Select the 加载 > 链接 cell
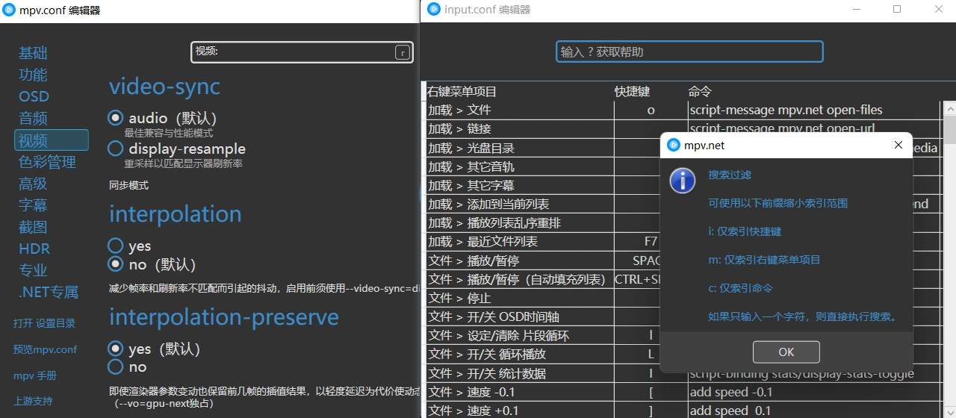 click(520, 128)
